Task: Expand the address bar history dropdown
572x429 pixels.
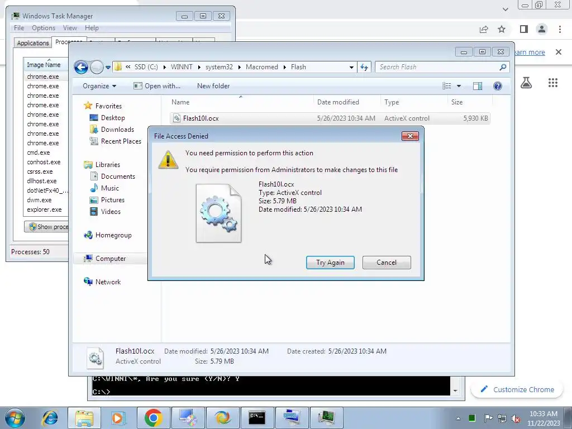Action: pyautogui.click(x=351, y=67)
